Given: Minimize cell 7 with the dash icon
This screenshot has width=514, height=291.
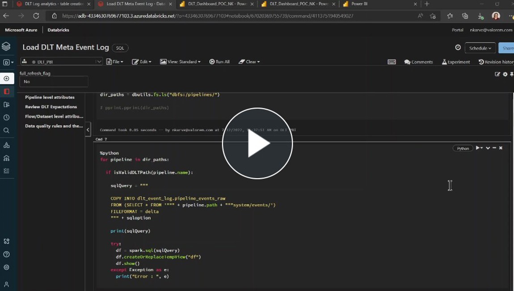Looking at the screenshot, I should tap(494, 148).
